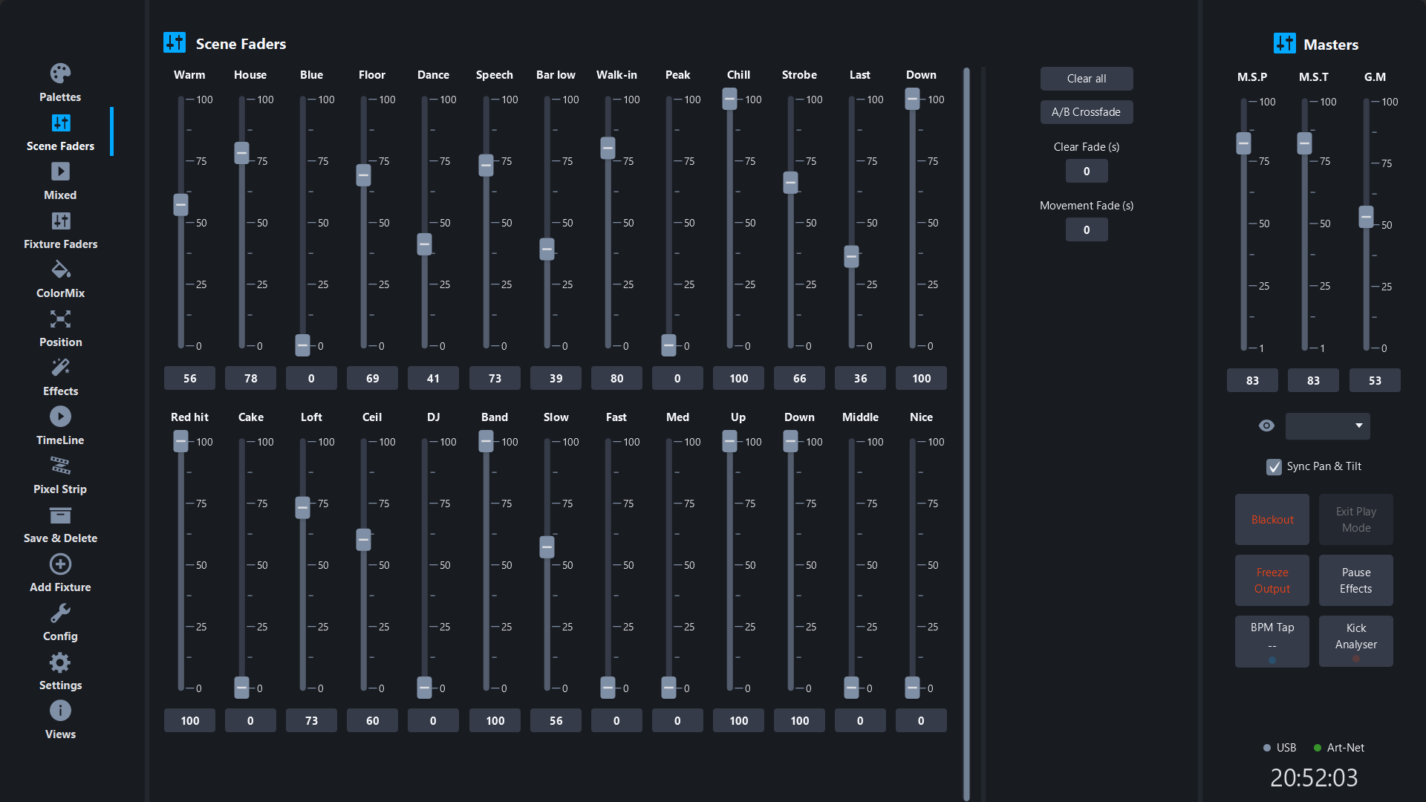Click the Exit Play Mode button
The image size is (1426, 802).
coord(1356,520)
